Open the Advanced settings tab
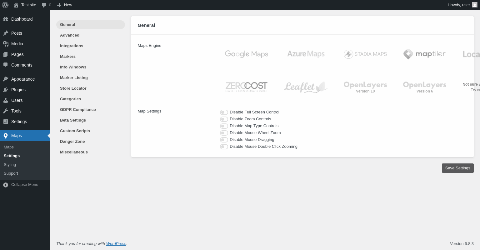This screenshot has height=250, width=480. [91, 35]
